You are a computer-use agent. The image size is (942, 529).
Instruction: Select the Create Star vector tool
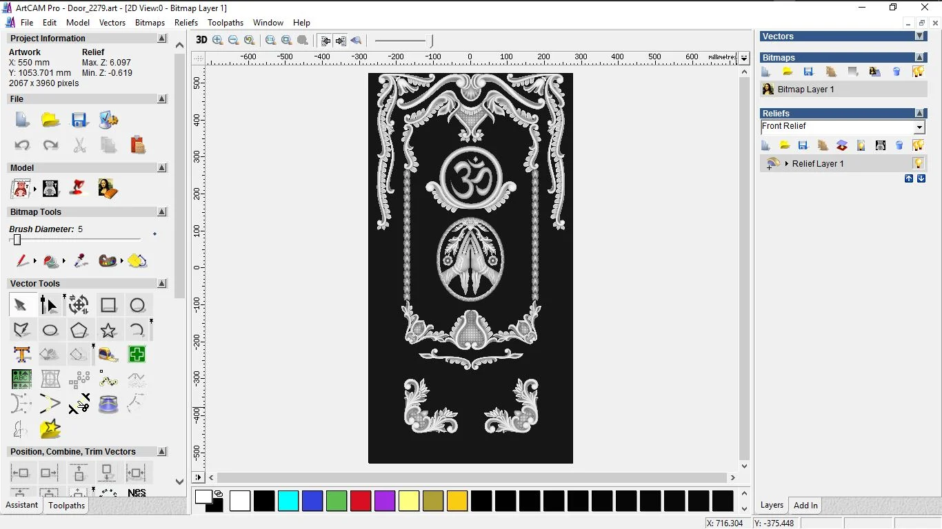(108, 331)
